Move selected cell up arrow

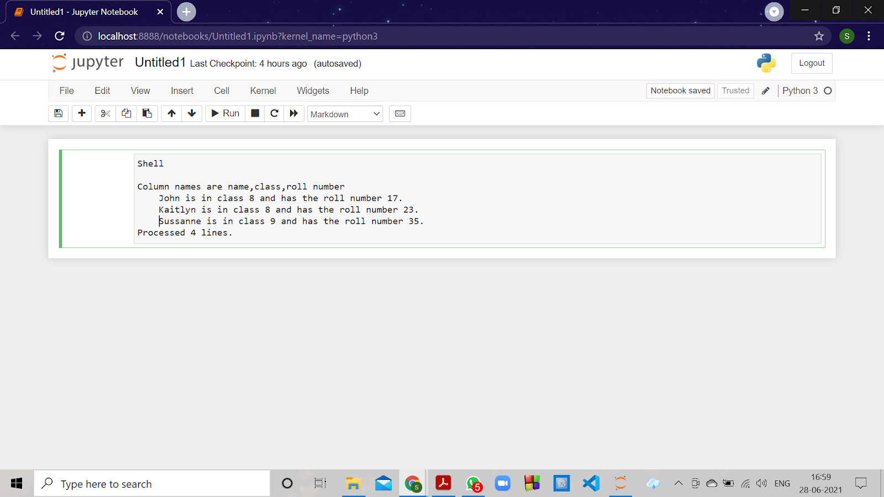171,113
